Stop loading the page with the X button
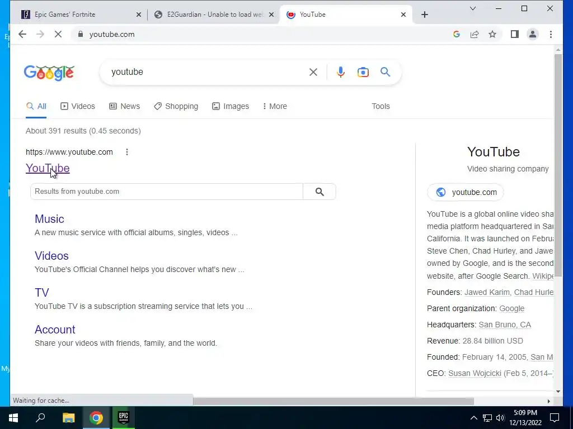This screenshot has height=429, width=573. [58, 34]
